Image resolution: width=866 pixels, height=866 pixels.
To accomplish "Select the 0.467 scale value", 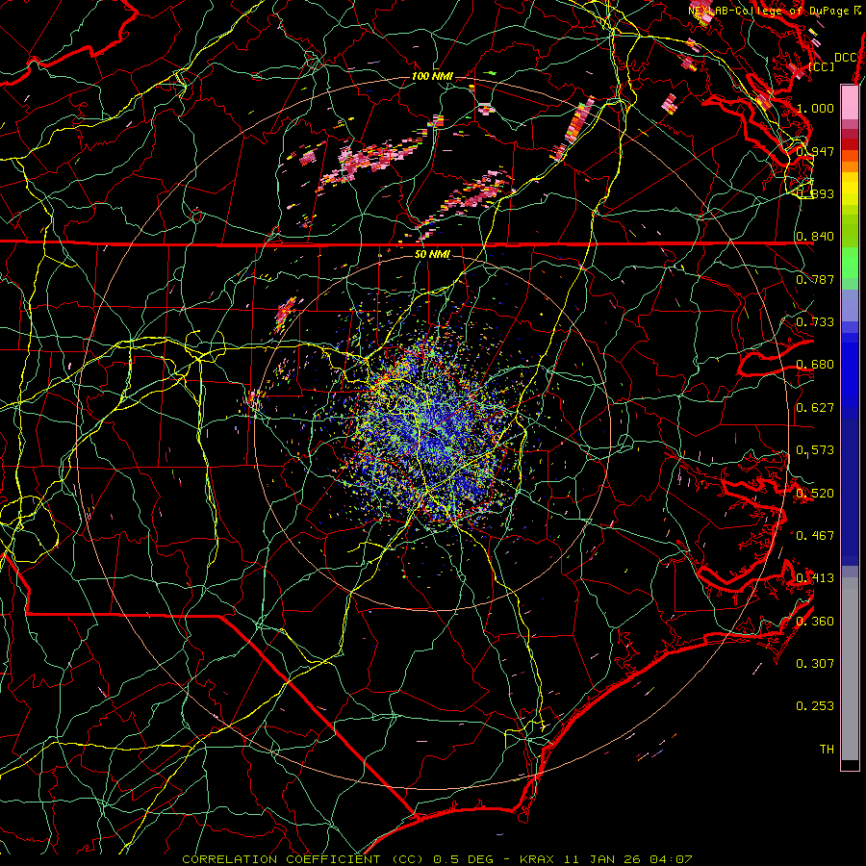I will (815, 536).
